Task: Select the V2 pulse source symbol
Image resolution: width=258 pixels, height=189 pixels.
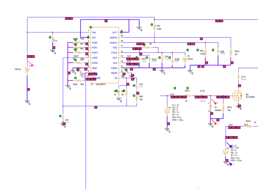Action: 226,152
